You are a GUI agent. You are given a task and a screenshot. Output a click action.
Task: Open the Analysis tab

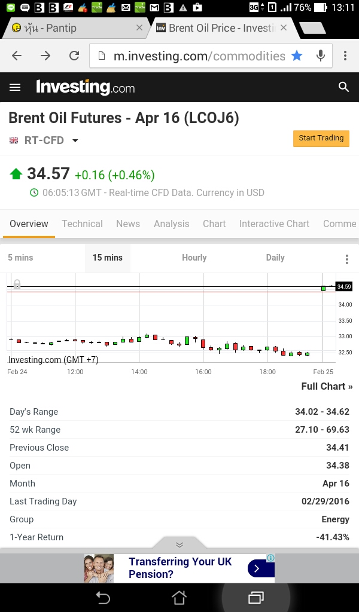(172, 224)
